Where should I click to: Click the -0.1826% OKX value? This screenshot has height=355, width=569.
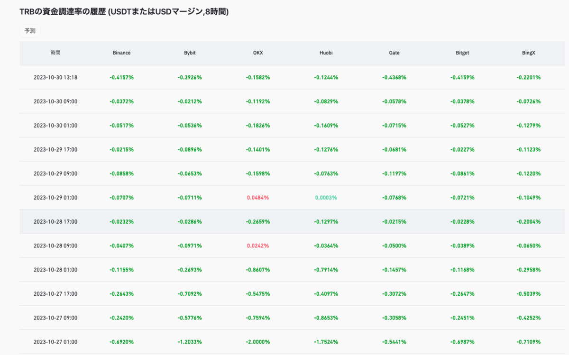pyautogui.click(x=258, y=126)
